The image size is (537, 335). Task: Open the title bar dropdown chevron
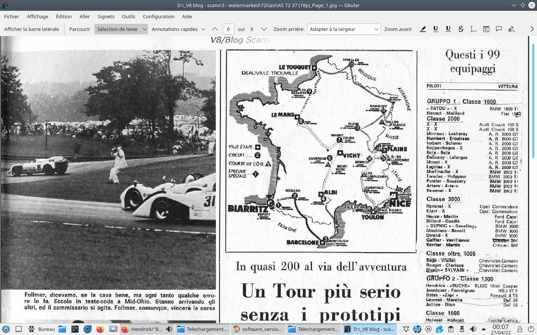514,5
